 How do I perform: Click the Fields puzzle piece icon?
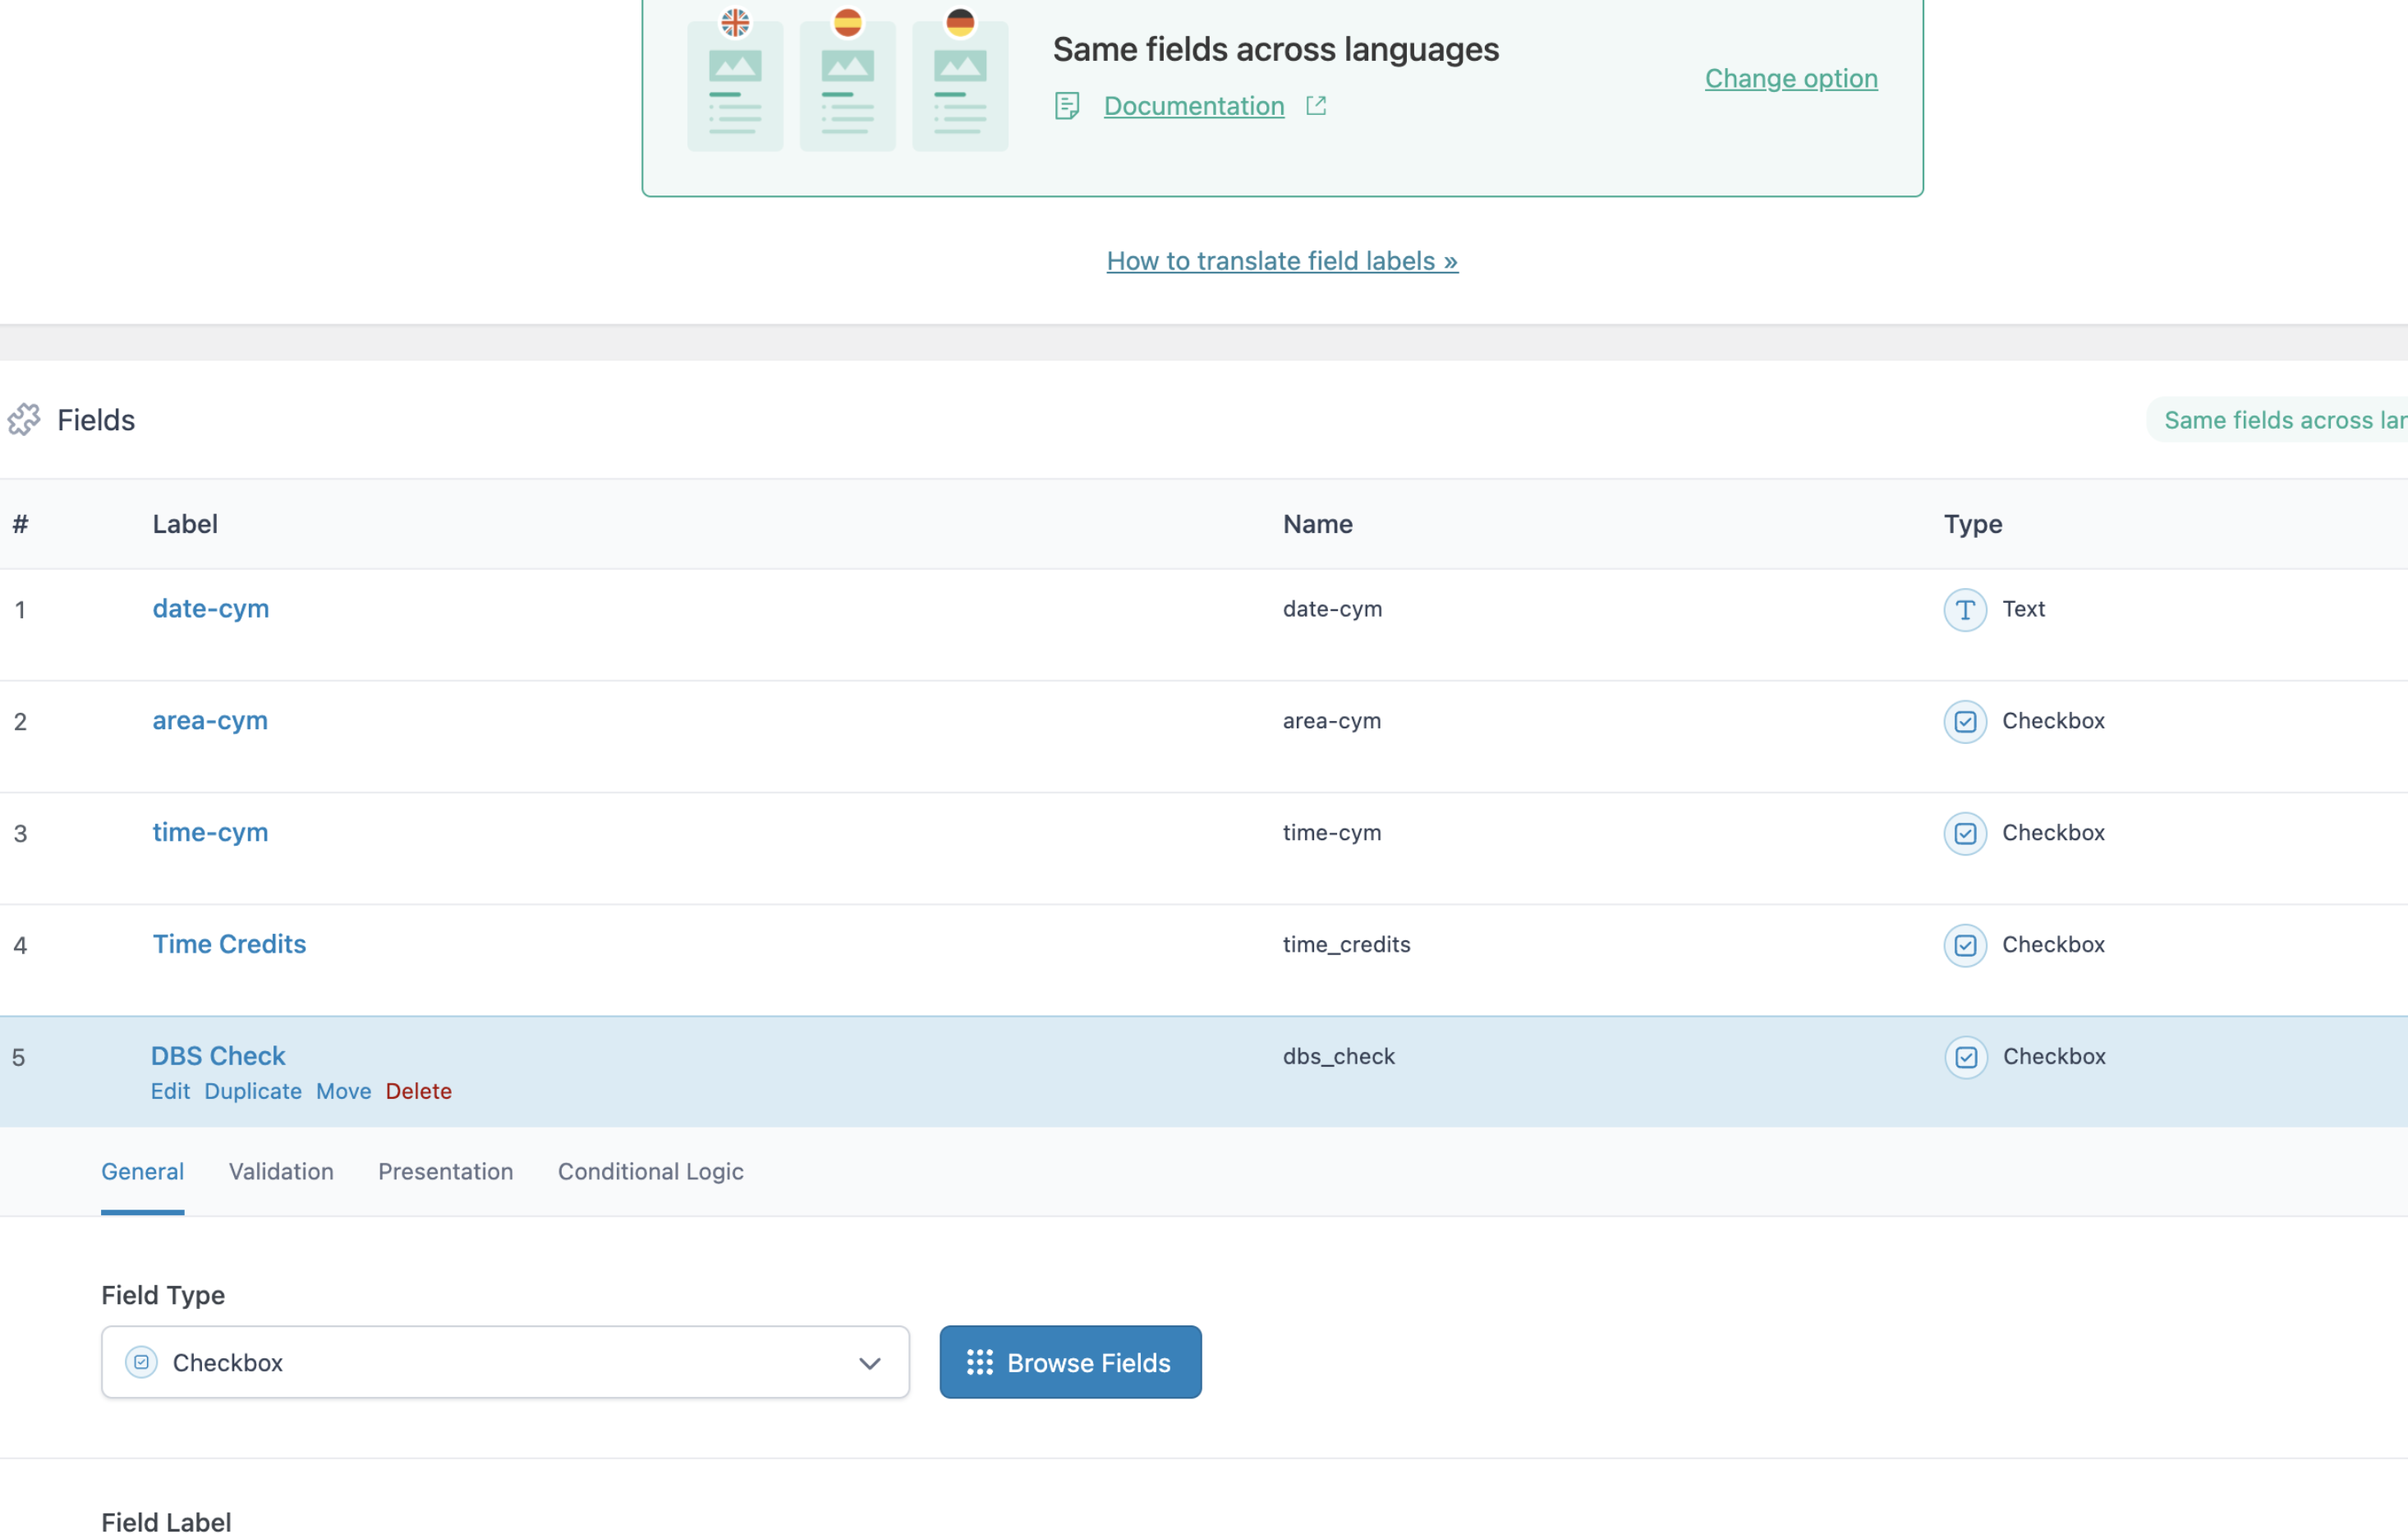(24, 420)
